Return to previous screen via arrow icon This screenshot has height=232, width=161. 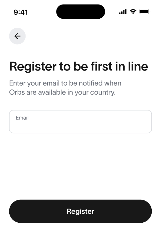pyautogui.click(x=17, y=36)
